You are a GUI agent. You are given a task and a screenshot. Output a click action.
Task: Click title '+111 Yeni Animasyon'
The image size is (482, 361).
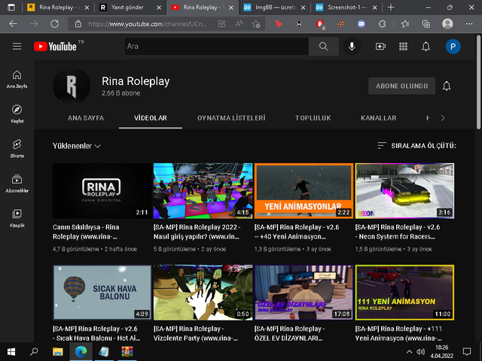(x=398, y=333)
